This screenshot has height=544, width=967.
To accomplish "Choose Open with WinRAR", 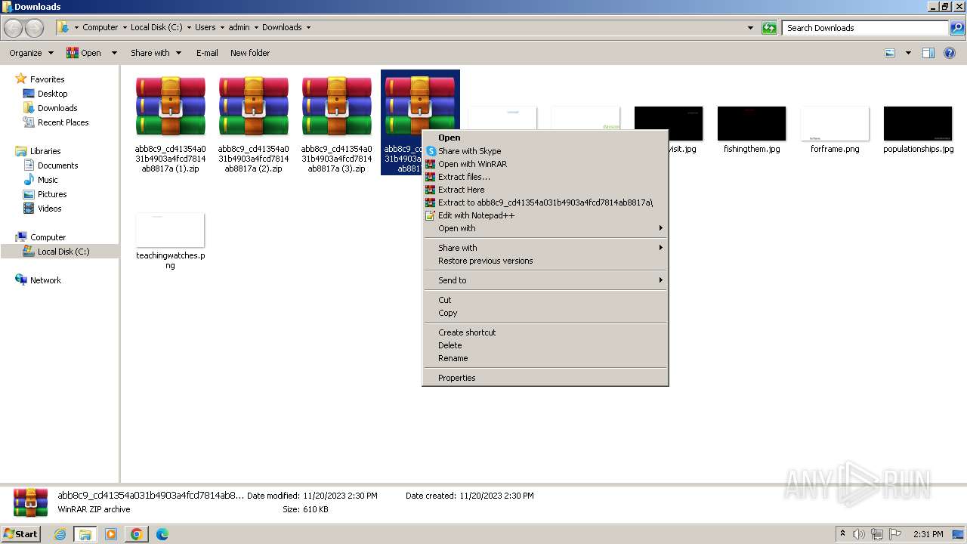I will coord(545,164).
